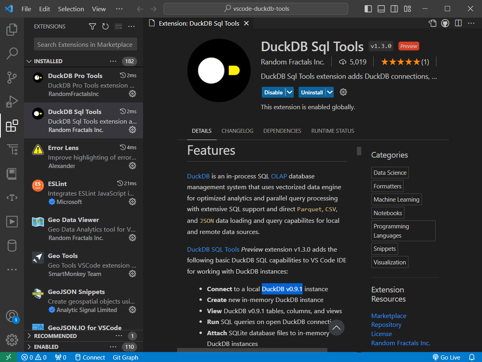Click scroll-to-top arrow button in details
The image size is (482, 362).
point(337,328)
